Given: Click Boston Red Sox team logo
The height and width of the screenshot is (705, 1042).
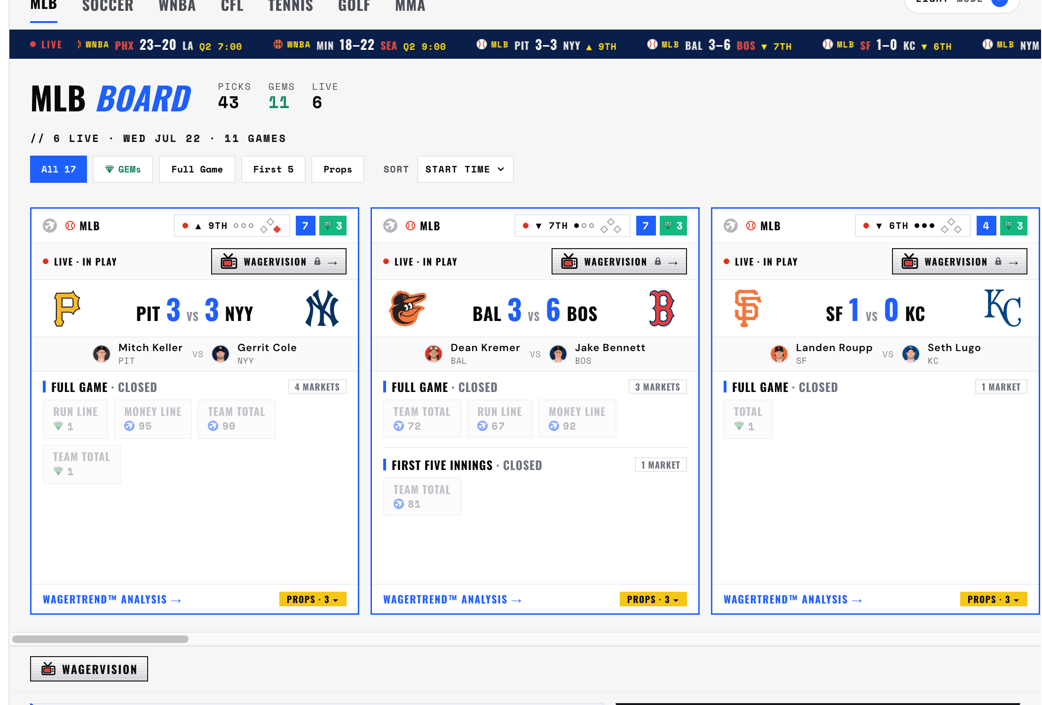Looking at the screenshot, I should (662, 308).
